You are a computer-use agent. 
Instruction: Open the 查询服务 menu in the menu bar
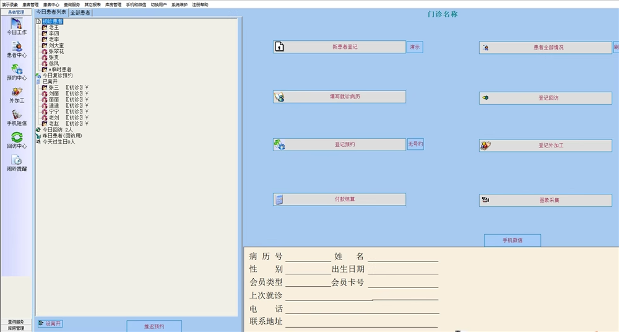72,5
